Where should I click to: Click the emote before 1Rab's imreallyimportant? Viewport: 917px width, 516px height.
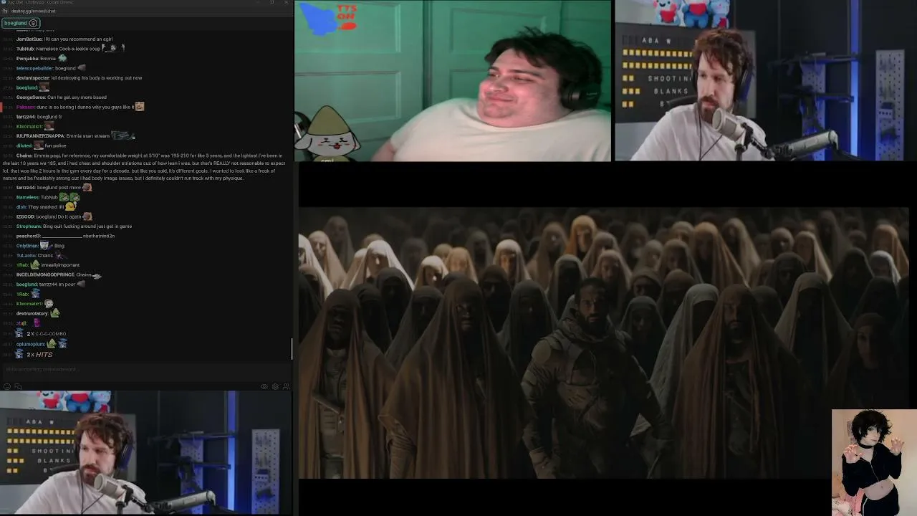[x=35, y=264]
